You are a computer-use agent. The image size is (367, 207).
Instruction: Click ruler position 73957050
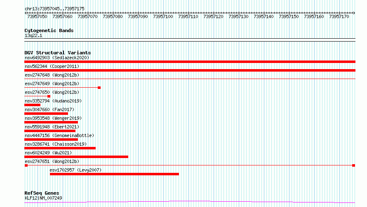(x=37, y=16)
